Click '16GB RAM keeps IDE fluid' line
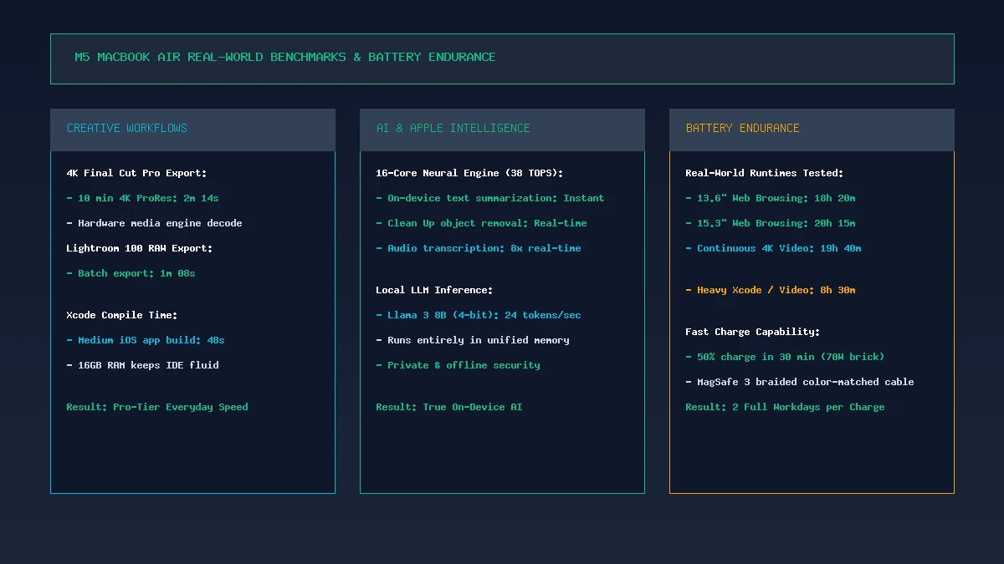The width and height of the screenshot is (1004, 564). coord(142,365)
